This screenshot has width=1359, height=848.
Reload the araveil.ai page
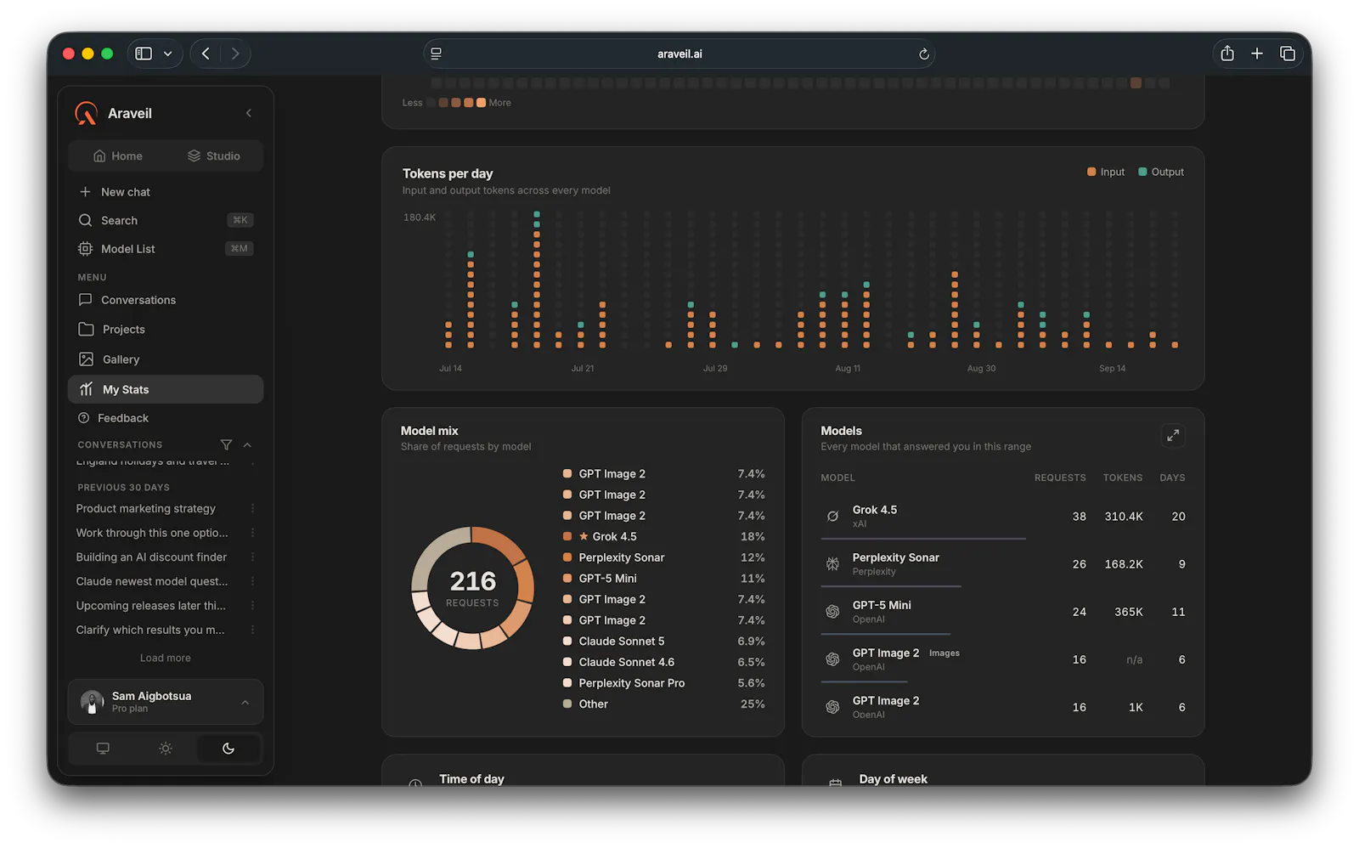coord(924,54)
